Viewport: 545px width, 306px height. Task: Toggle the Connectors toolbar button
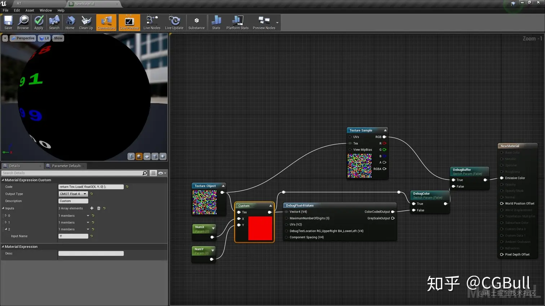pyautogui.click(x=106, y=23)
